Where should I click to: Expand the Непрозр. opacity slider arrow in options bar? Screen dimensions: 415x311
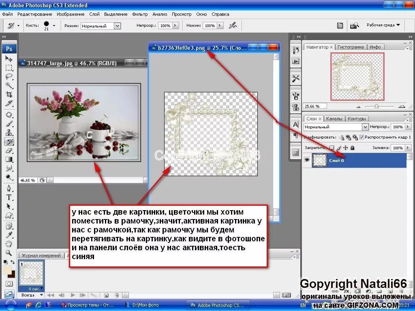(x=175, y=26)
